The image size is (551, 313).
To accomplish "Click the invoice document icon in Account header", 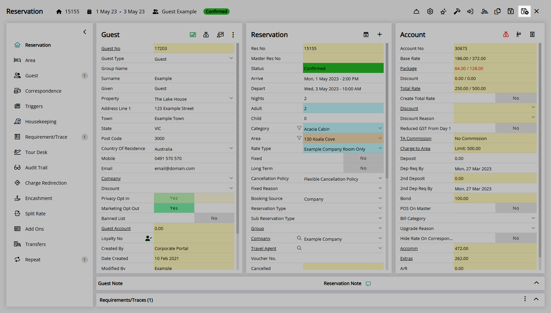I will click(x=532, y=35).
